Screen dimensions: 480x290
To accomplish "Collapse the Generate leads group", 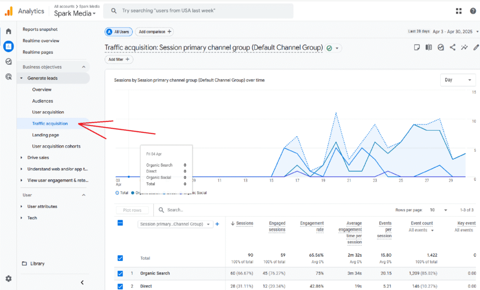I will [x=21, y=78].
